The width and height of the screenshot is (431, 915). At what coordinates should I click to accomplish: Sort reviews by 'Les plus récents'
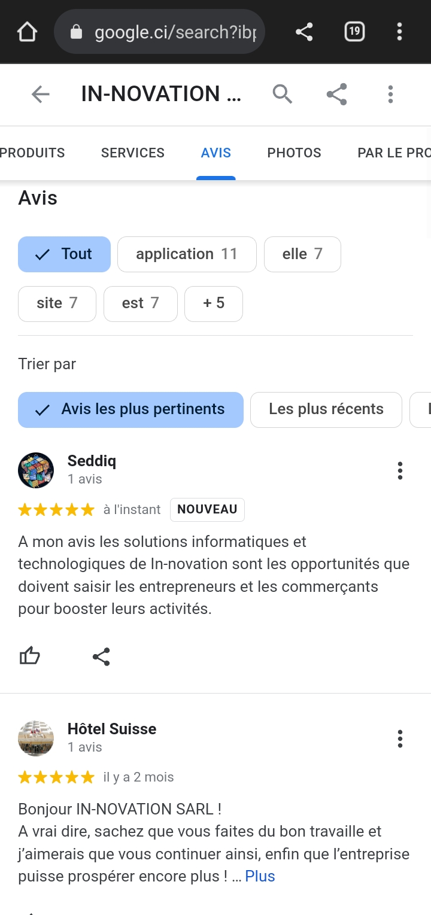326,410
